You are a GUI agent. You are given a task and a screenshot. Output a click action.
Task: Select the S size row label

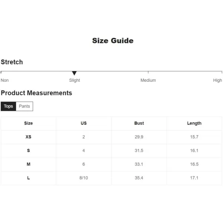click(29, 151)
